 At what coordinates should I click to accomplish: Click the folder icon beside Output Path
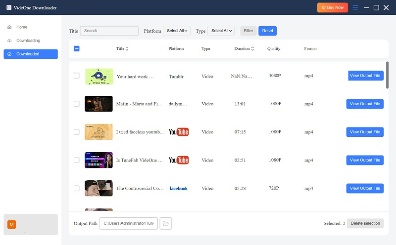166,224
